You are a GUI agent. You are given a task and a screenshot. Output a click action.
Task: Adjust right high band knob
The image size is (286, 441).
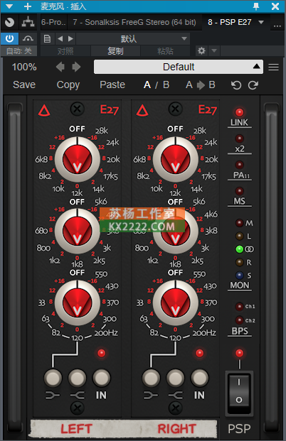tap(175, 159)
